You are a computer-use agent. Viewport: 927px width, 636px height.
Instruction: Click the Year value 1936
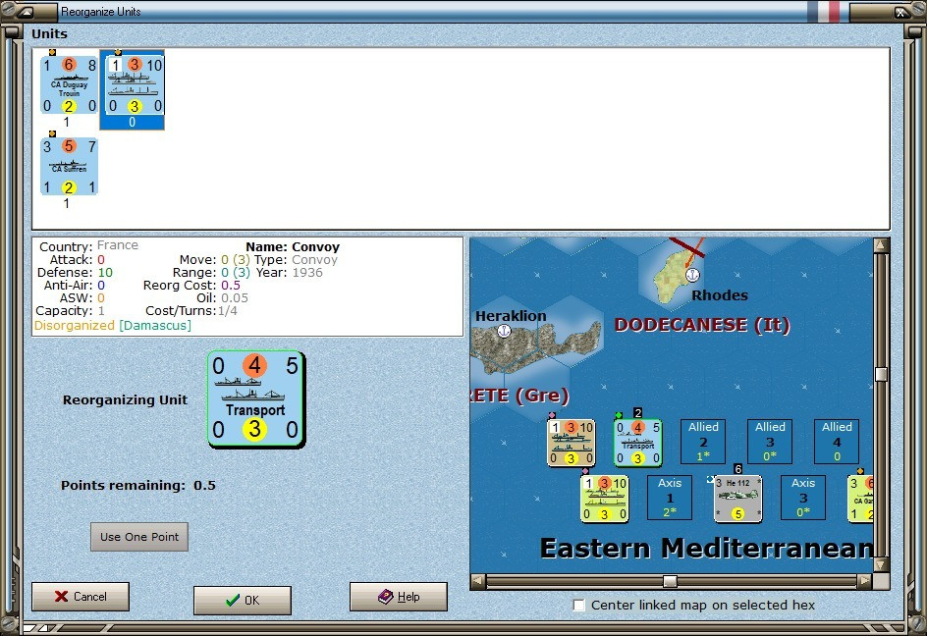(307, 273)
